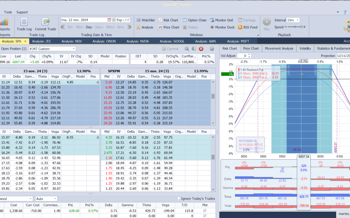Open the Tools menu
Image resolution: width=350 pixels, height=218 pixels.
point(8,12)
